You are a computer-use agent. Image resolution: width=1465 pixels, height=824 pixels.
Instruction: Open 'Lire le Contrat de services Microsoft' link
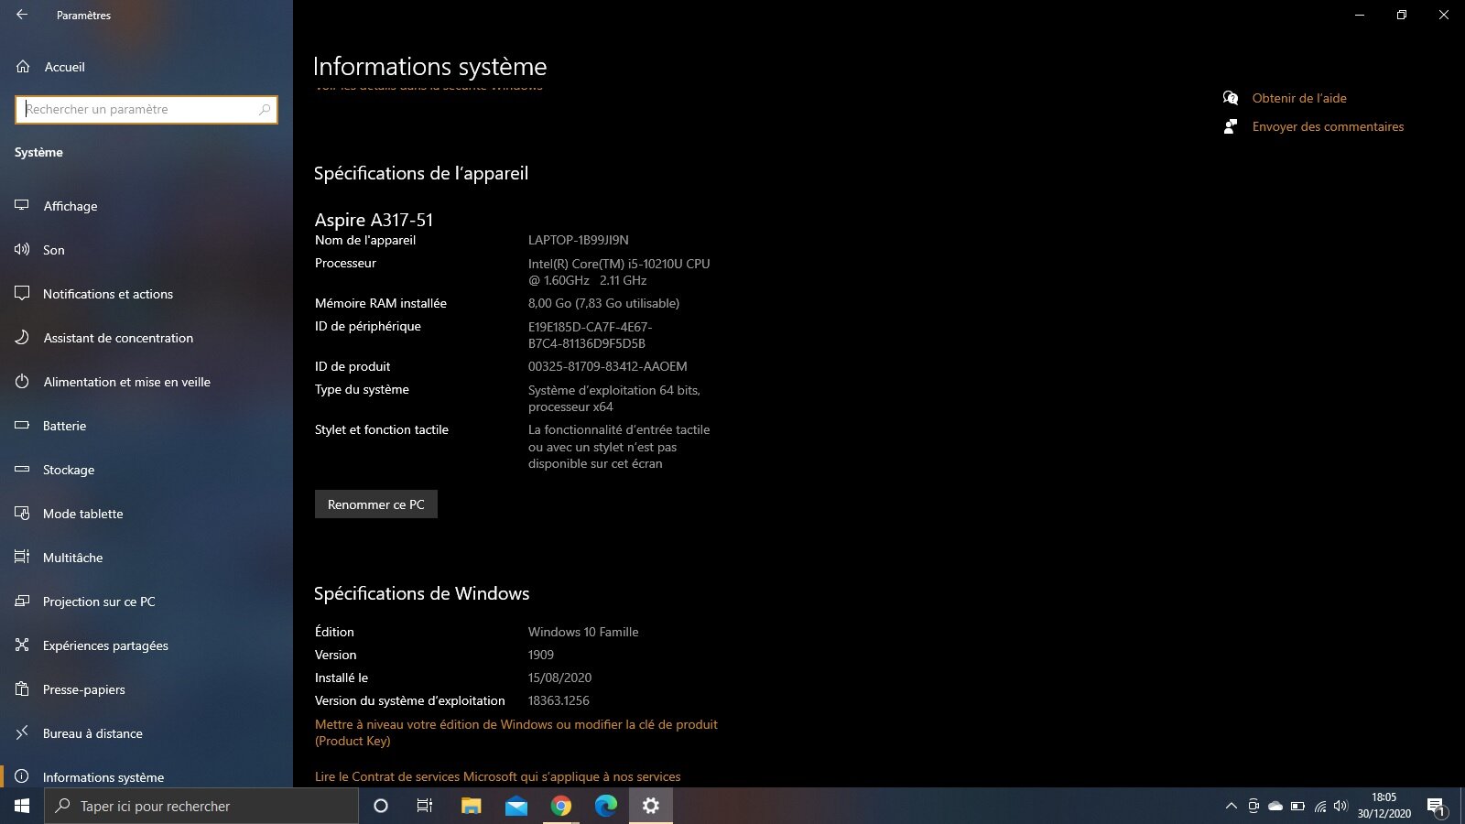(498, 776)
